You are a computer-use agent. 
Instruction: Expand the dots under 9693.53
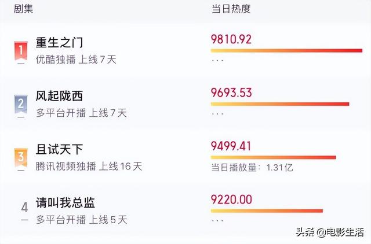pyautogui.click(x=217, y=113)
